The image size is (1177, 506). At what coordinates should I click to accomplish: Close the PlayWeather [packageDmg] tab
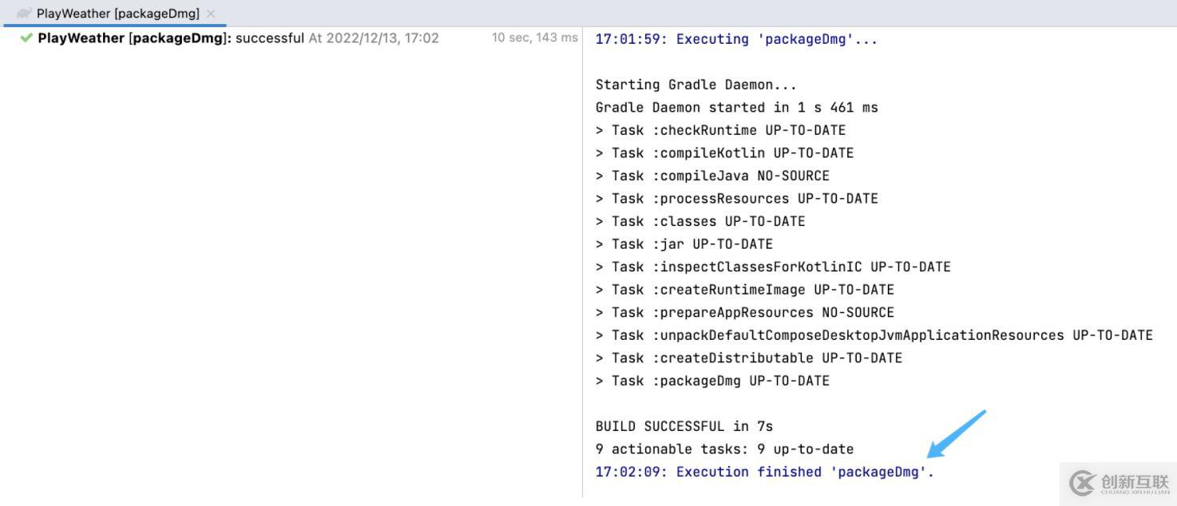[211, 14]
